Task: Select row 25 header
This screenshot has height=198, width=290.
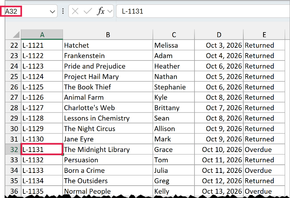Action: pos(13,76)
